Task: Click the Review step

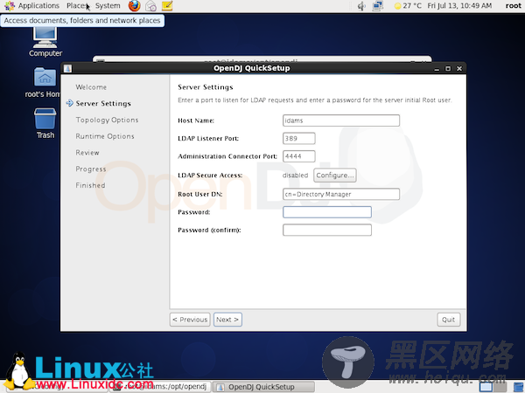Action: pyautogui.click(x=87, y=153)
